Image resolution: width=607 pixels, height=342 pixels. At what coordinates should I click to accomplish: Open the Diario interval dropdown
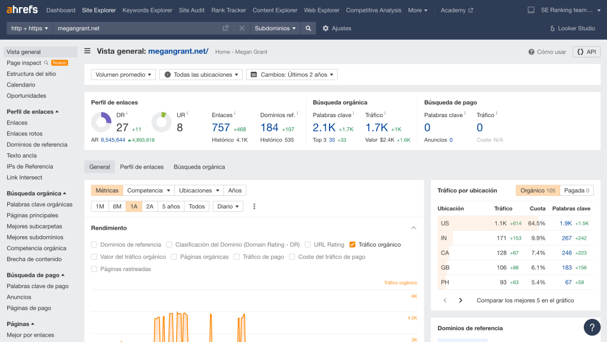click(x=228, y=207)
